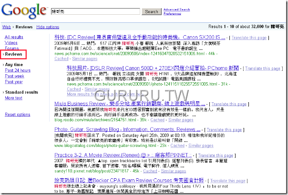Go to Web results link
The image size is (288, 195).
pos(6,27)
